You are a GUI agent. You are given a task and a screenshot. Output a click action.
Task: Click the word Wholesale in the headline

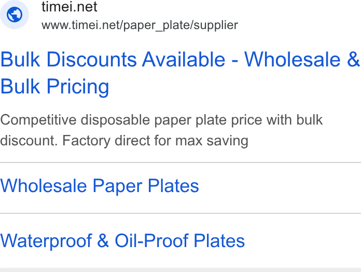point(292,59)
